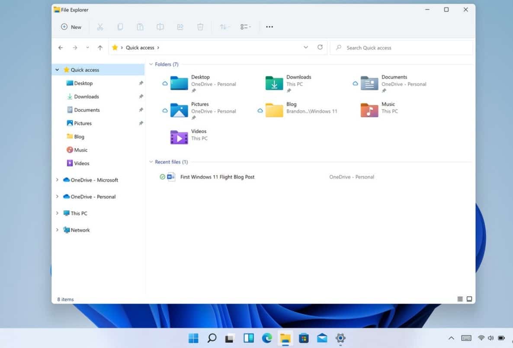Click the Cut icon in the toolbar

(x=100, y=27)
